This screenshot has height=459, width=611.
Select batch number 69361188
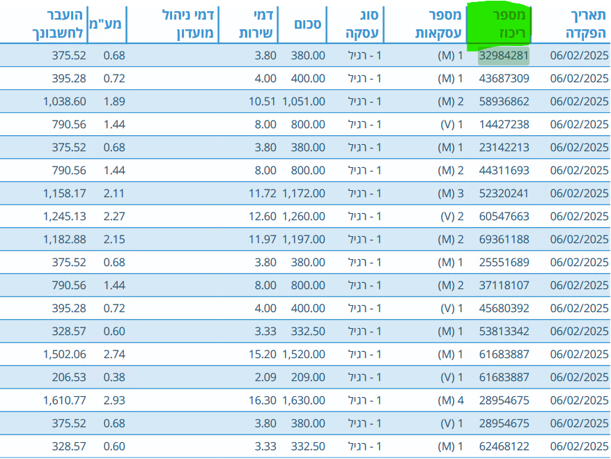[x=504, y=240]
